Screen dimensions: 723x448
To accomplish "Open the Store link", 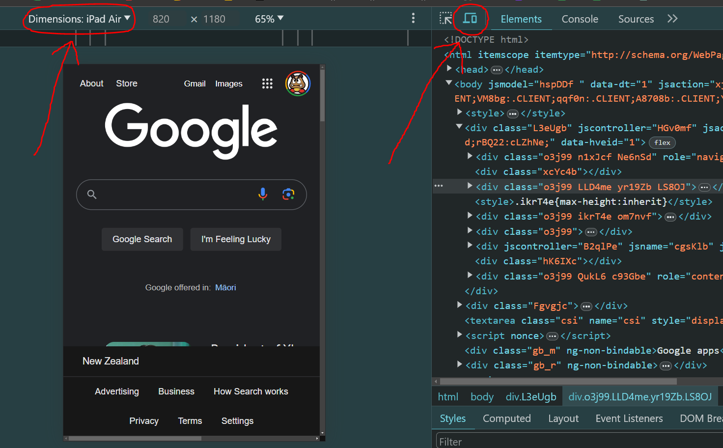I will point(127,84).
